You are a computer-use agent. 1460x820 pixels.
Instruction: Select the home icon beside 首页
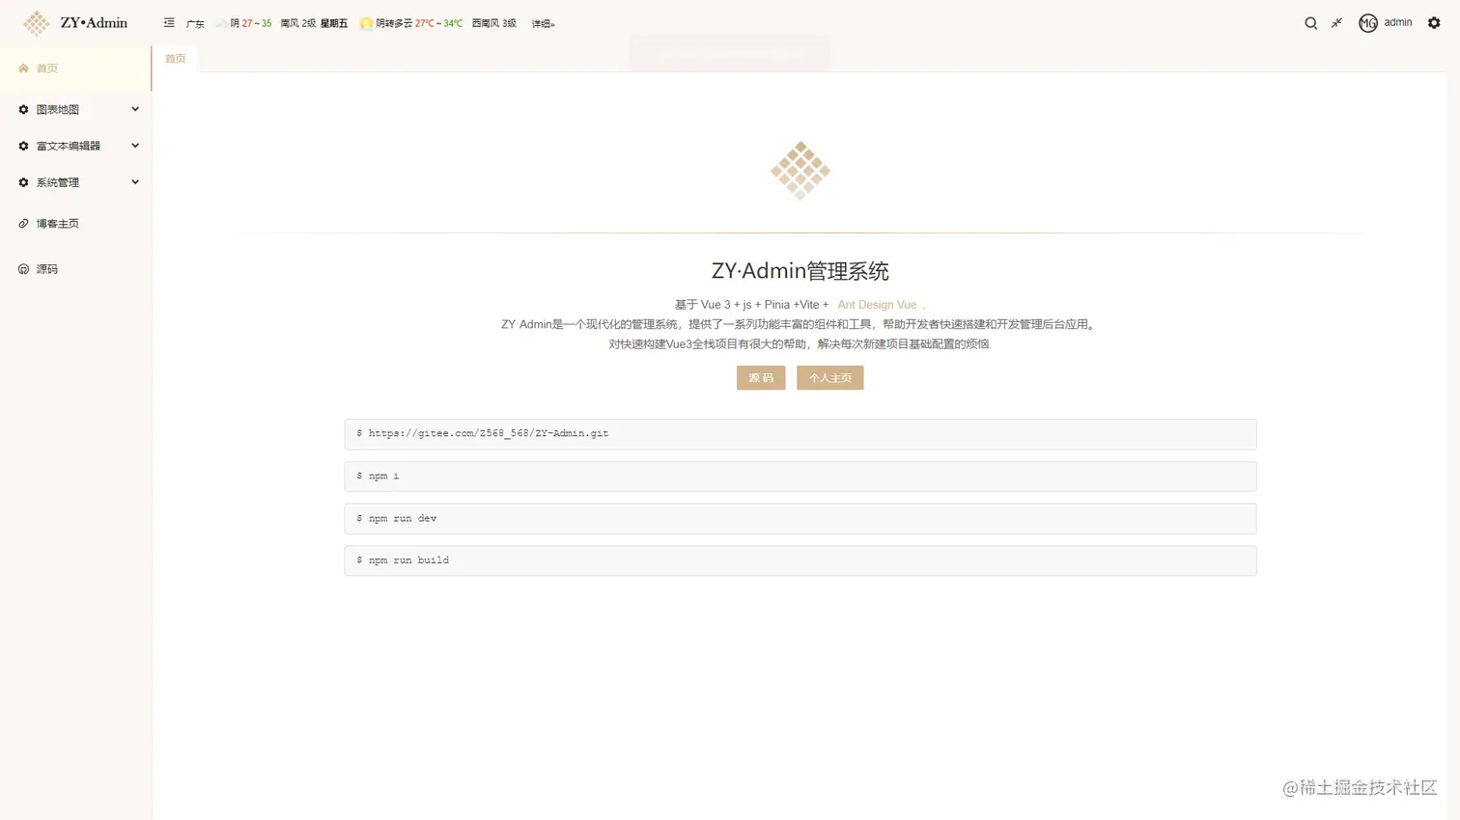pos(22,68)
